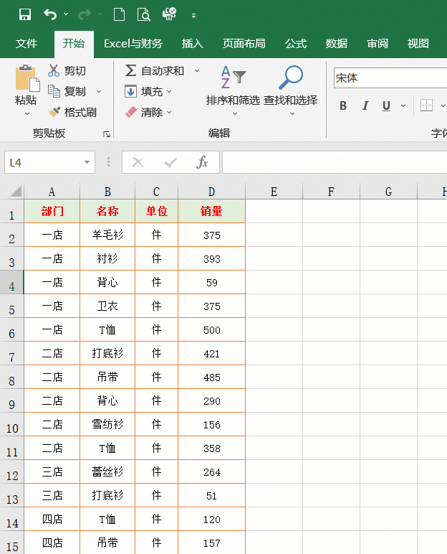Click the Undo arrow icon
The width and height of the screenshot is (447, 554).
[49, 14]
